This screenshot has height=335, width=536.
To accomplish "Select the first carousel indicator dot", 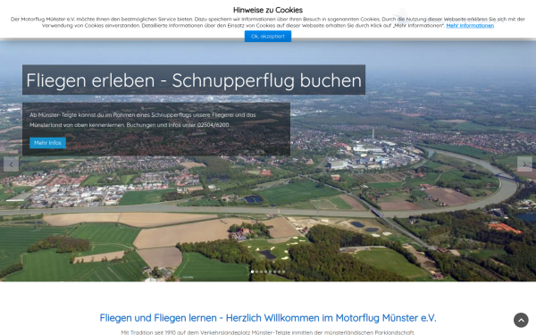I will [x=252, y=272].
